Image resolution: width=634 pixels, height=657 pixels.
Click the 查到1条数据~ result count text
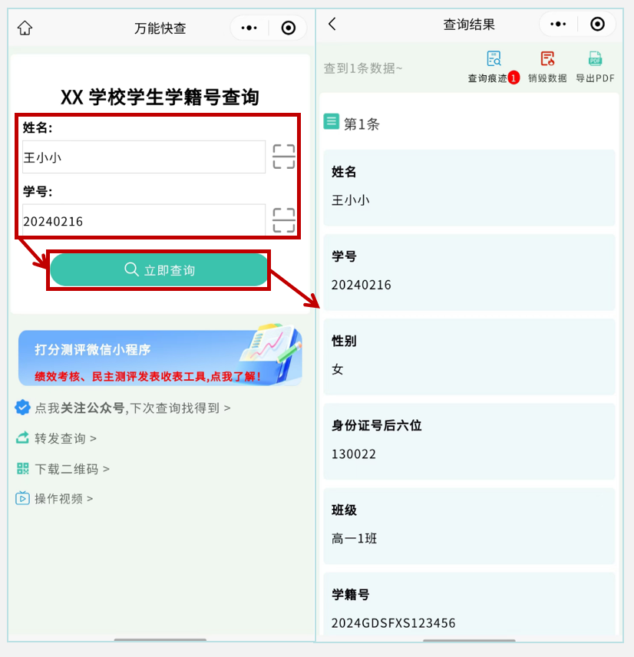coord(363,68)
